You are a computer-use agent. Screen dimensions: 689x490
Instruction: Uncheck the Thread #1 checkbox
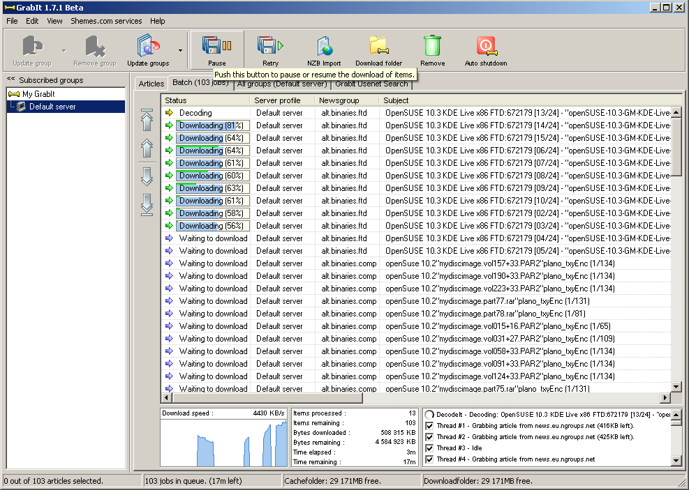coord(429,426)
